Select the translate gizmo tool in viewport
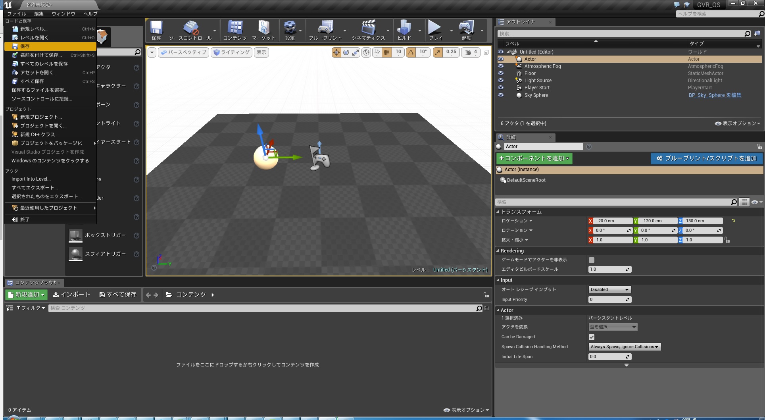Screen dimensions: 765x420 click(x=336, y=52)
